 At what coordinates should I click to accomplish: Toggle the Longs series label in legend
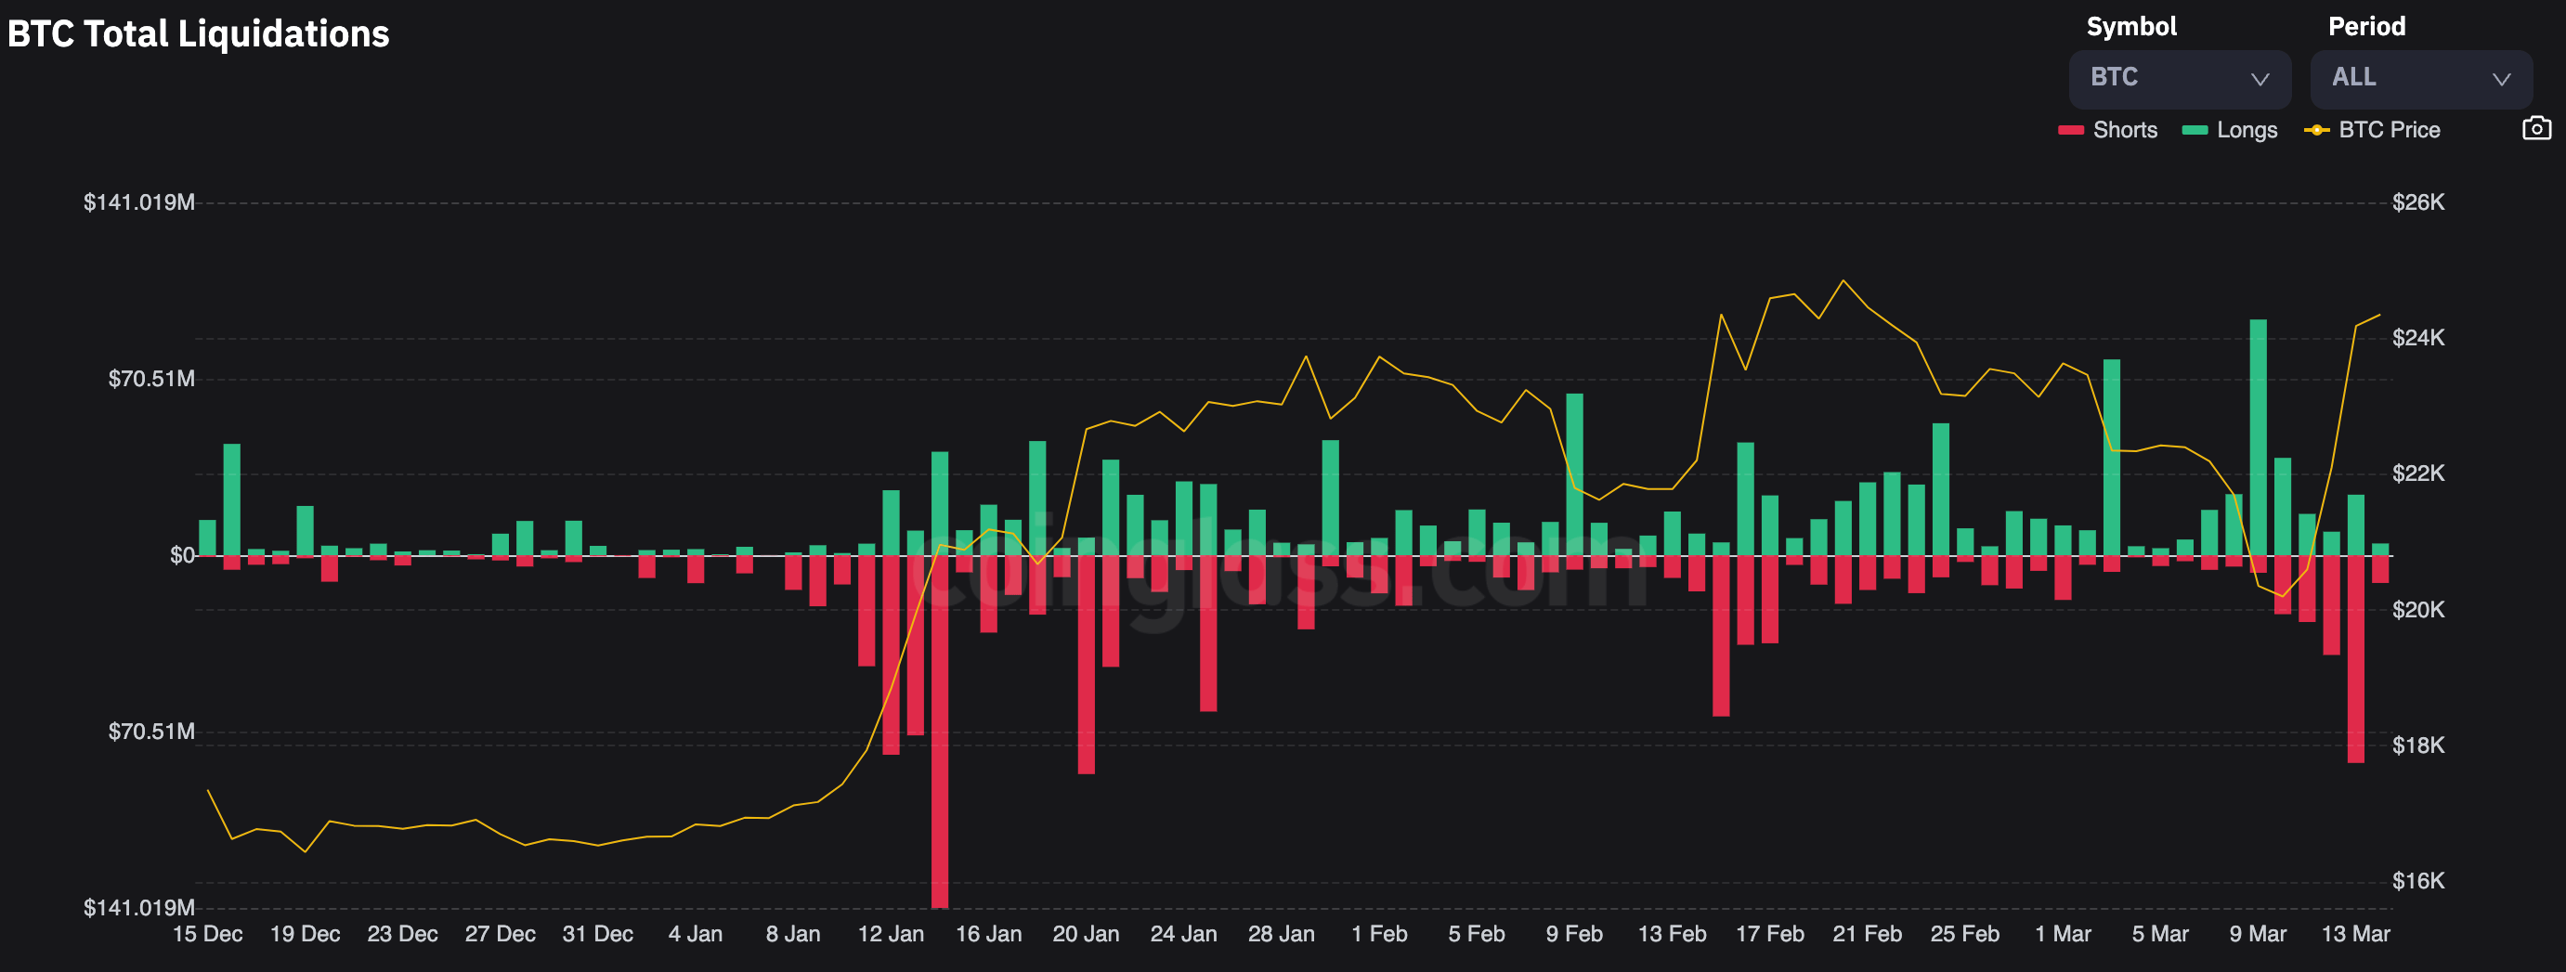2247,131
